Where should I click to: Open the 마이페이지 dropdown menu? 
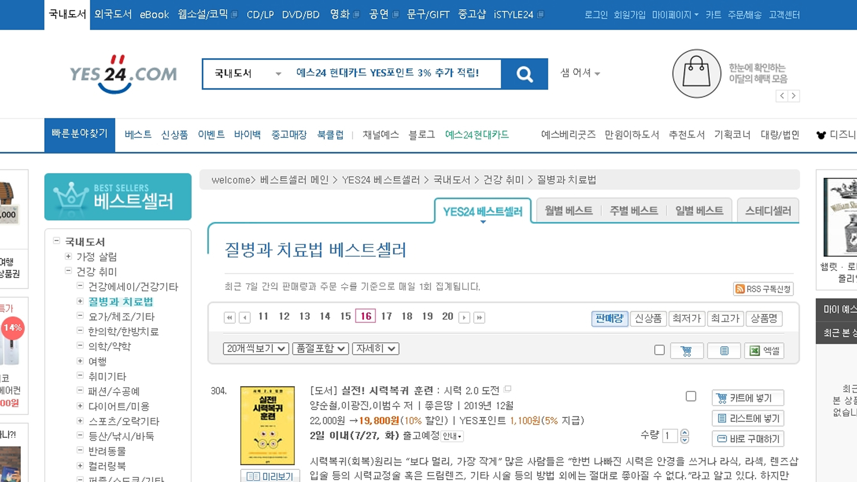675,15
